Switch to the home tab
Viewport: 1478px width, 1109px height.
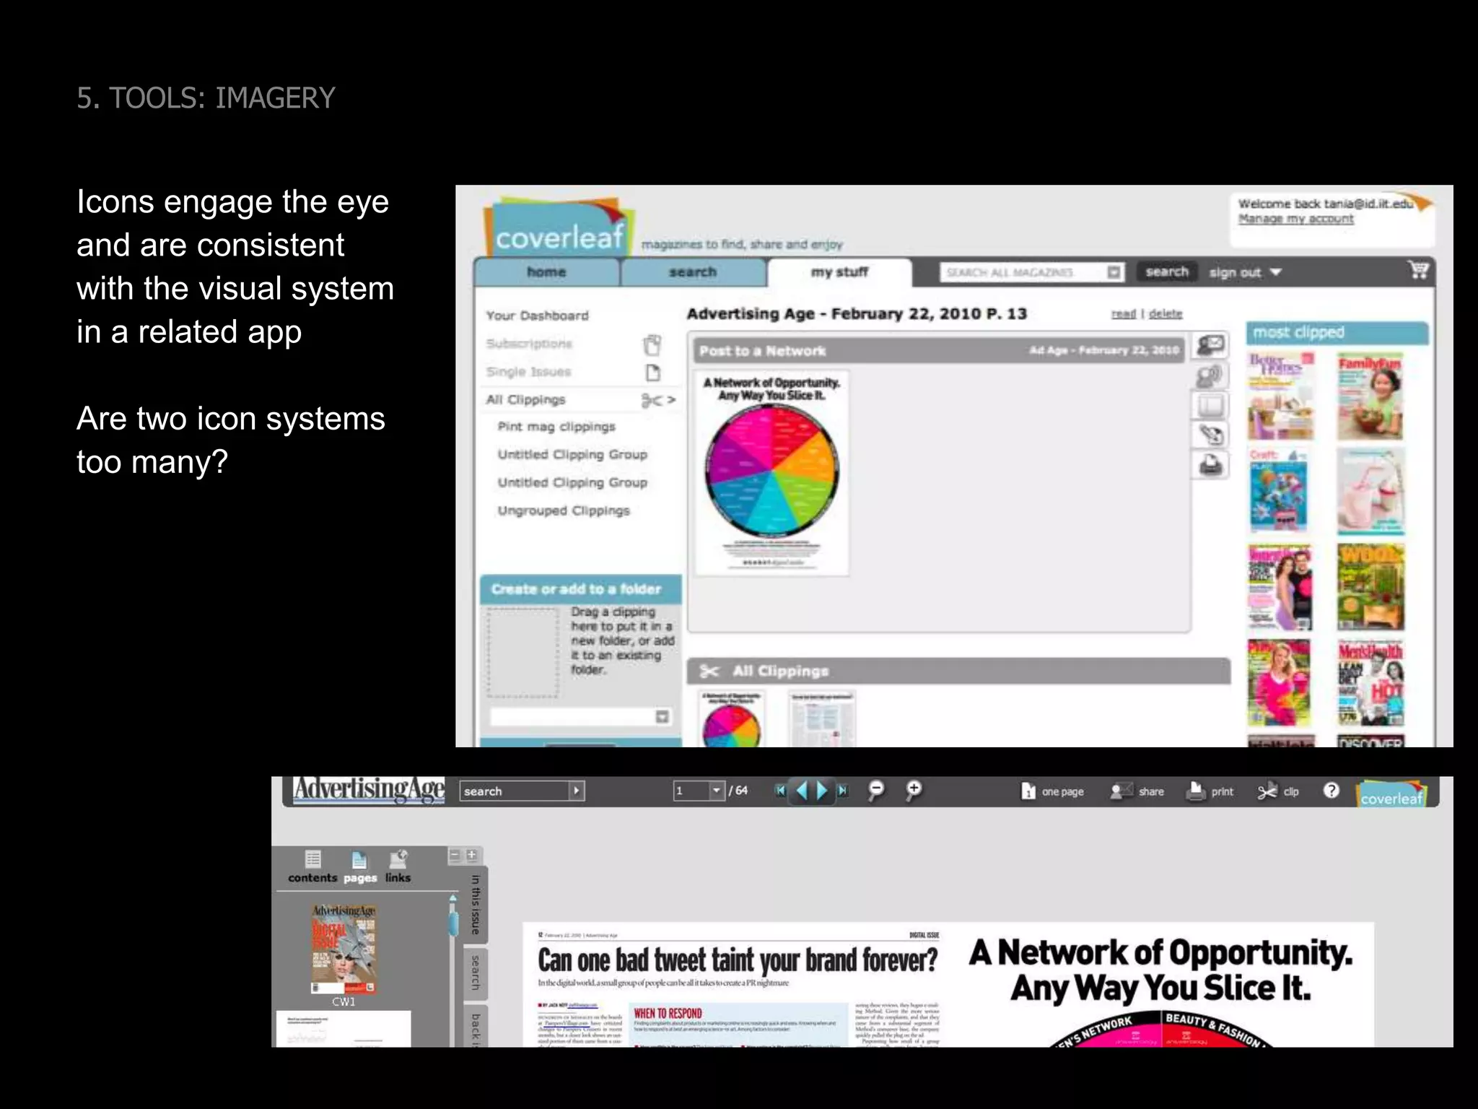pos(546,272)
